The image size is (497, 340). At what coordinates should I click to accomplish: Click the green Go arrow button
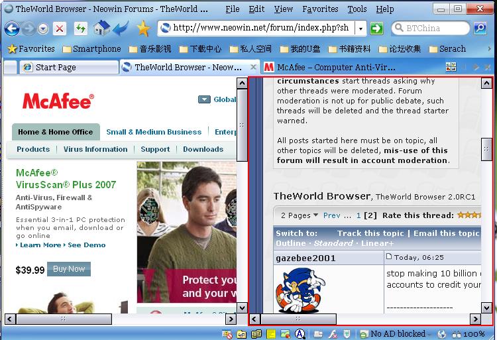pos(376,28)
